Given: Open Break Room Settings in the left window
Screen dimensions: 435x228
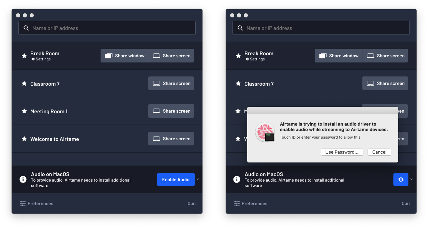Looking at the screenshot, I should coord(41,59).
